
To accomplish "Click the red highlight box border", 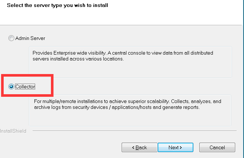I will (x=27, y=76).
